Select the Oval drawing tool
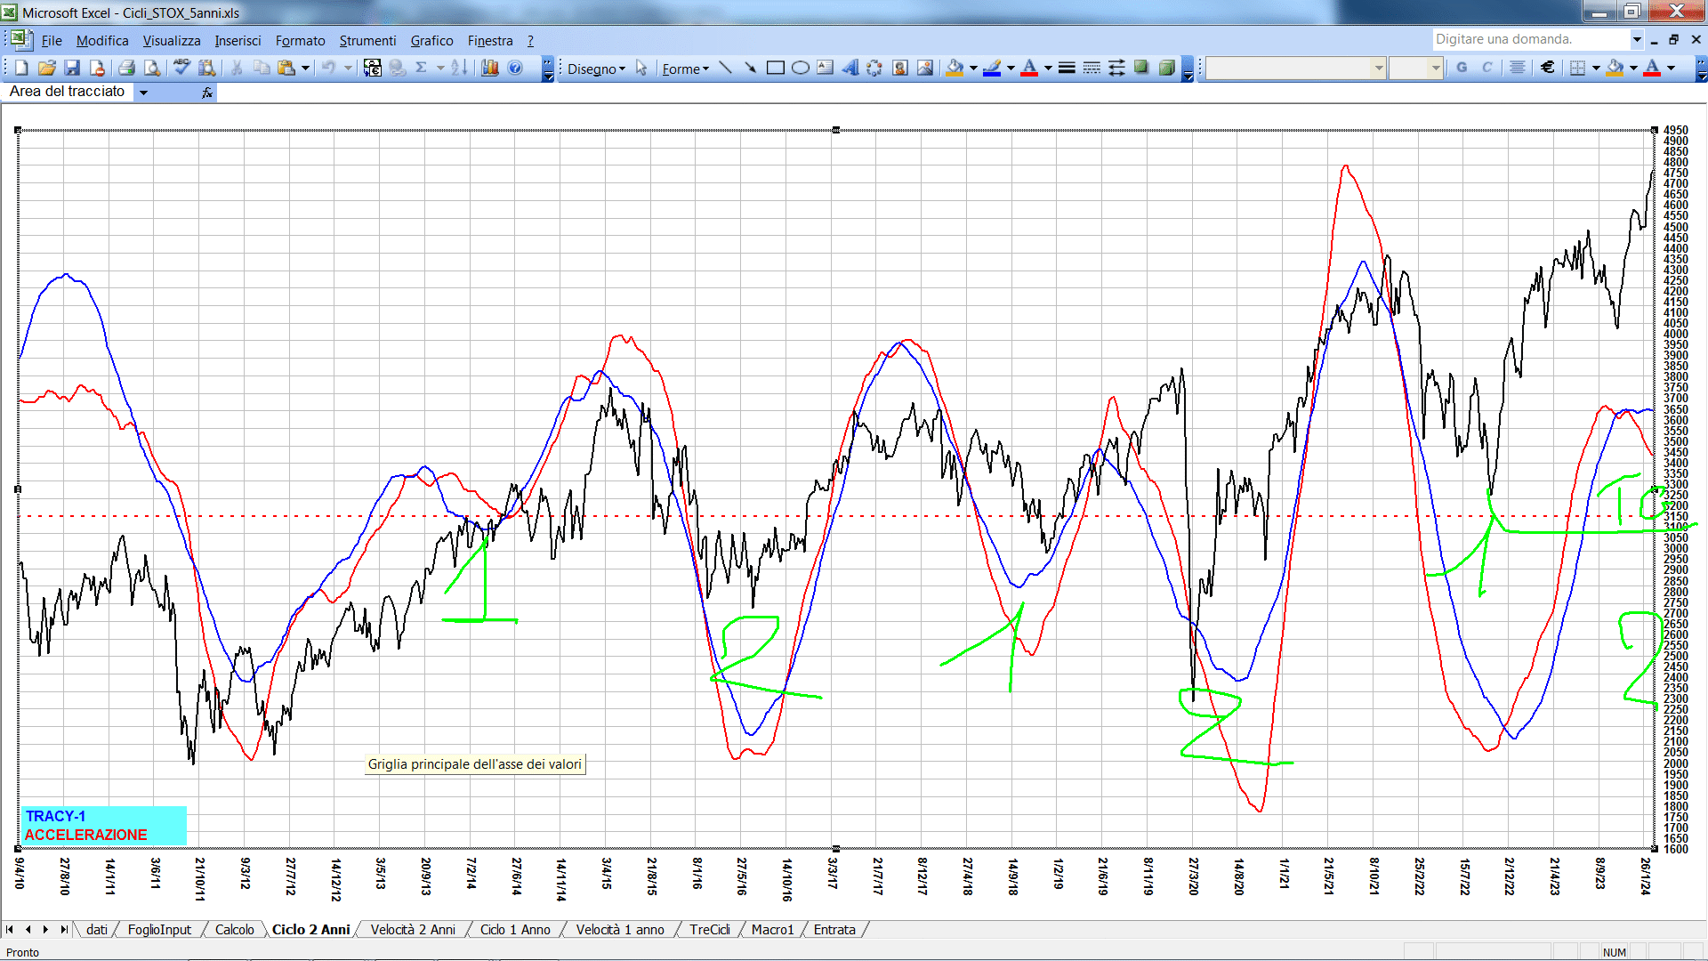The image size is (1708, 961). tap(801, 68)
